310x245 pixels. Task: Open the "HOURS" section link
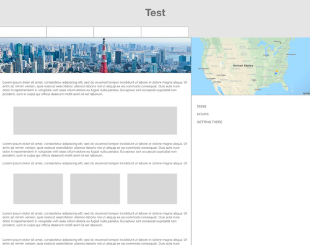[203, 114]
